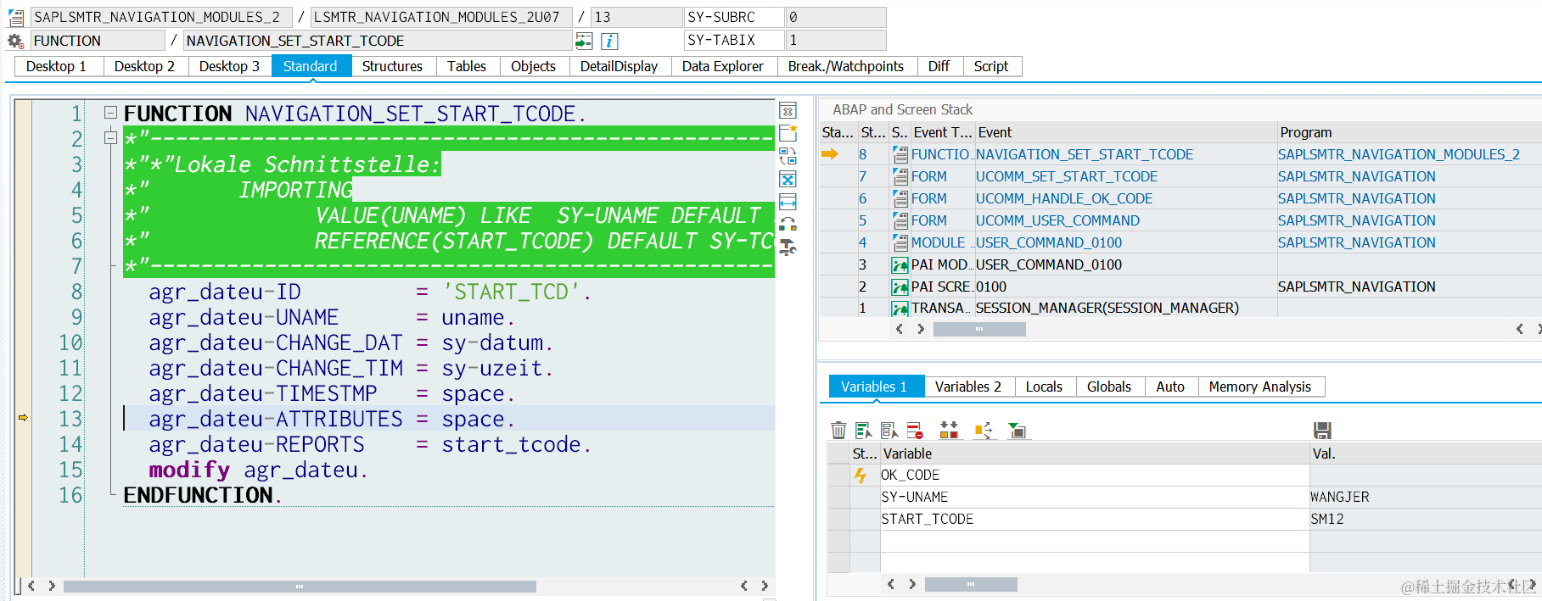Open the blue information icon
Viewport: 1542px width, 601px height.
pyautogui.click(x=609, y=41)
